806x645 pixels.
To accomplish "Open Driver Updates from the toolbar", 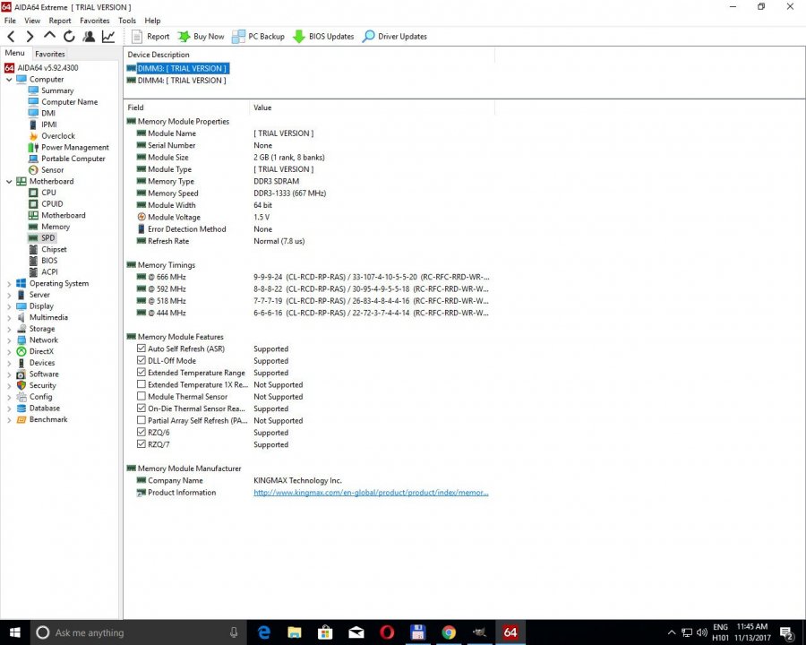I will [394, 37].
